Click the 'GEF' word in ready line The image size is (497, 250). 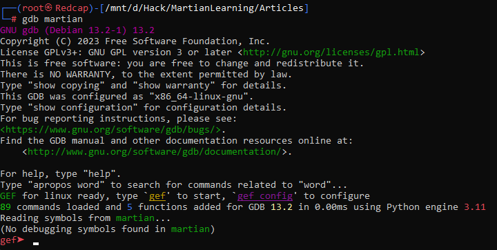8,196
